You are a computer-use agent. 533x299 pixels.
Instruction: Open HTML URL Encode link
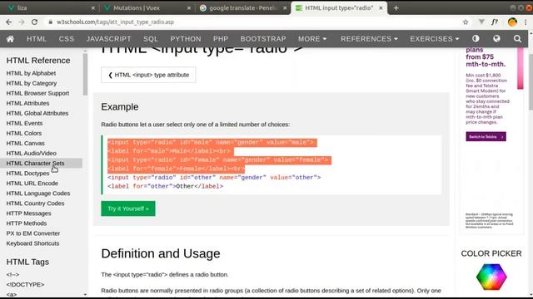[x=32, y=183]
